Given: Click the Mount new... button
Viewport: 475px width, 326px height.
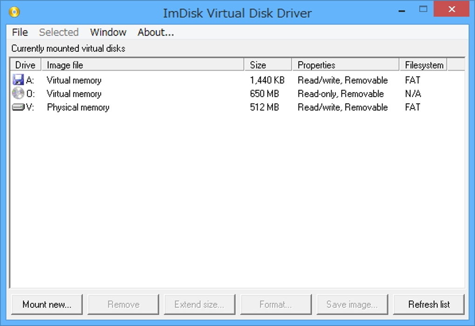Looking at the screenshot, I should (x=47, y=304).
